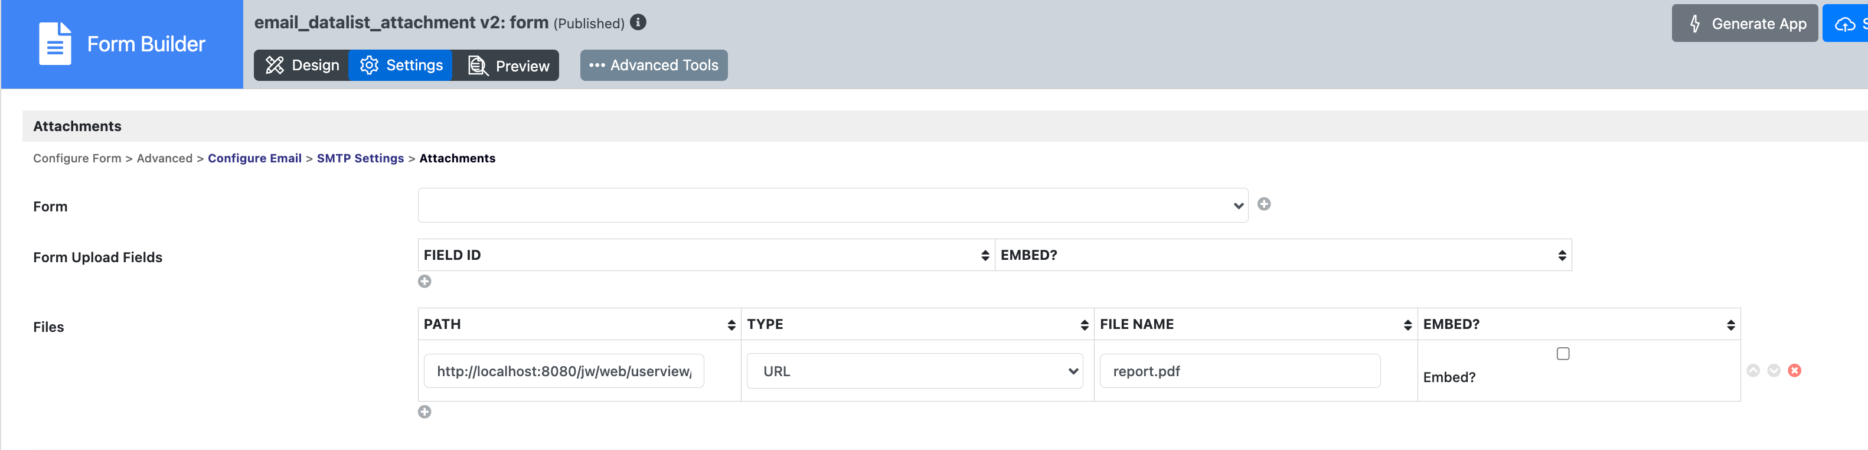Add a new form with plus icon
The width and height of the screenshot is (1868, 450).
tap(1264, 205)
